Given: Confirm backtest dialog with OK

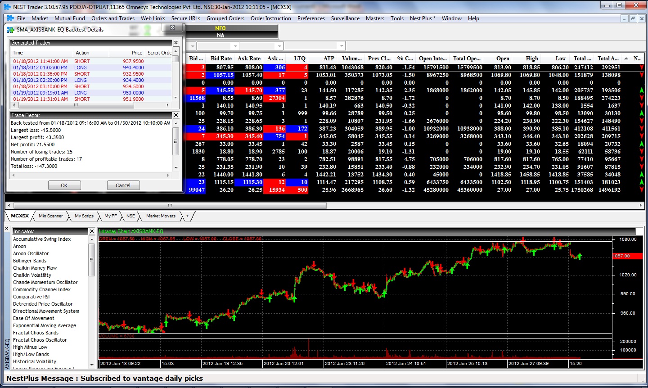Looking at the screenshot, I should (x=64, y=185).
